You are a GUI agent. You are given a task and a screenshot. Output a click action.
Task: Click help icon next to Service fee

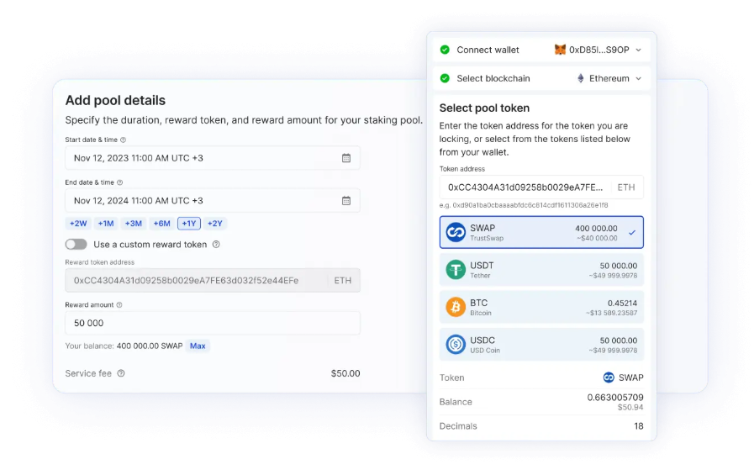(121, 373)
